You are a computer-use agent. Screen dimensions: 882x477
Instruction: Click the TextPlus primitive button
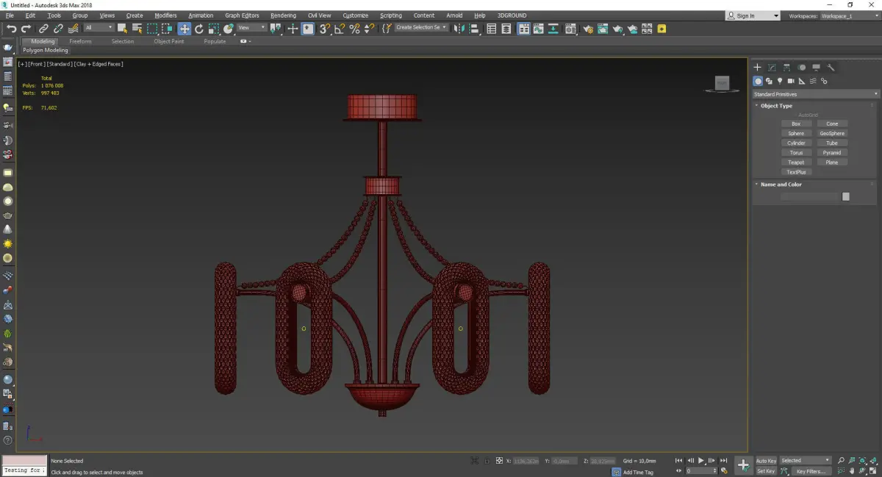pyautogui.click(x=796, y=172)
